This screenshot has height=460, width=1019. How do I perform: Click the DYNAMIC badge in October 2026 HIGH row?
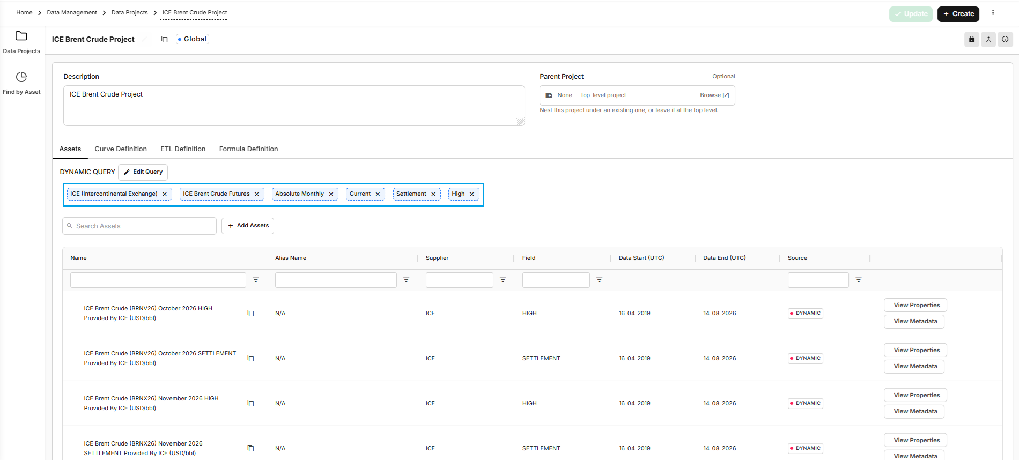pos(806,313)
